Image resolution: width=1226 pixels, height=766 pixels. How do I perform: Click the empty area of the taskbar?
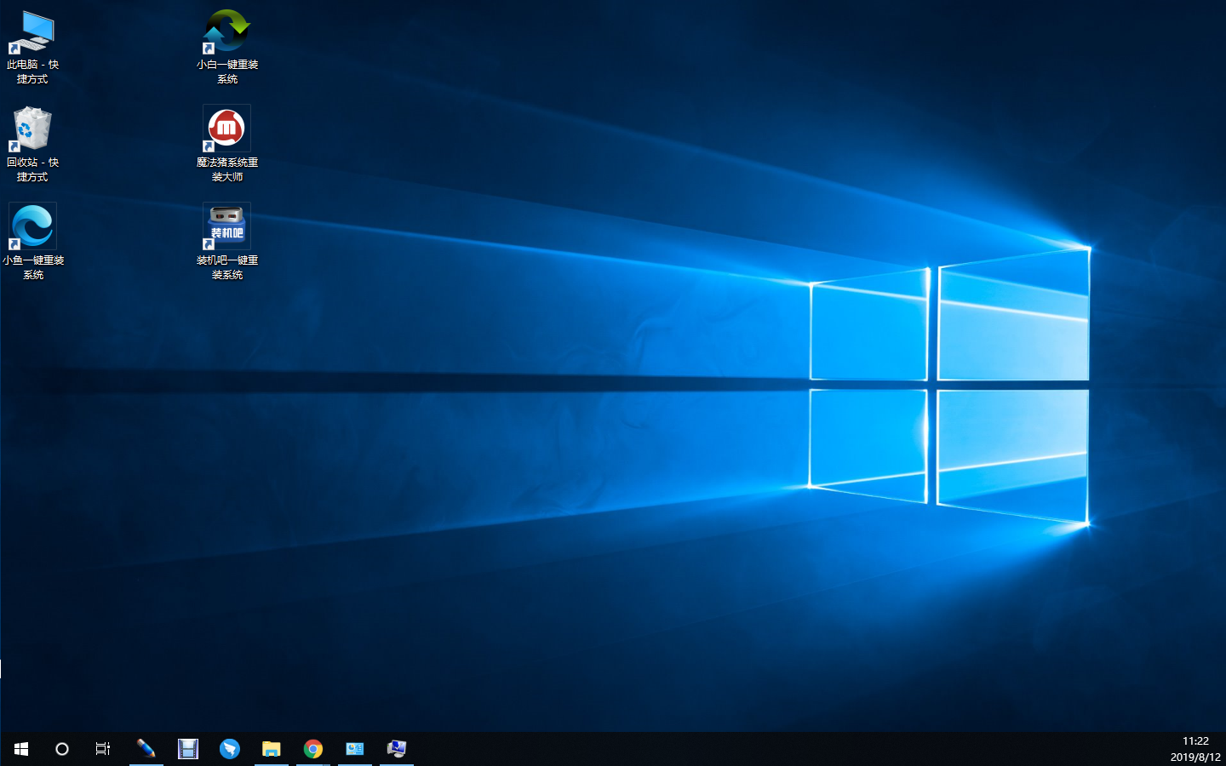pos(766,749)
